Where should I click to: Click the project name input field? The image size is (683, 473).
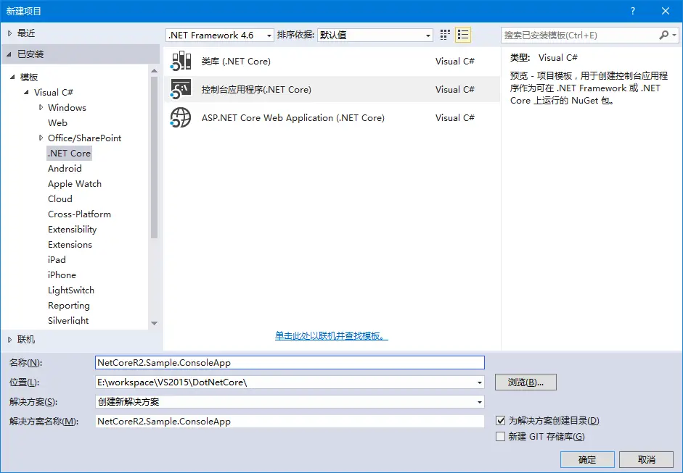click(x=290, y=363)
